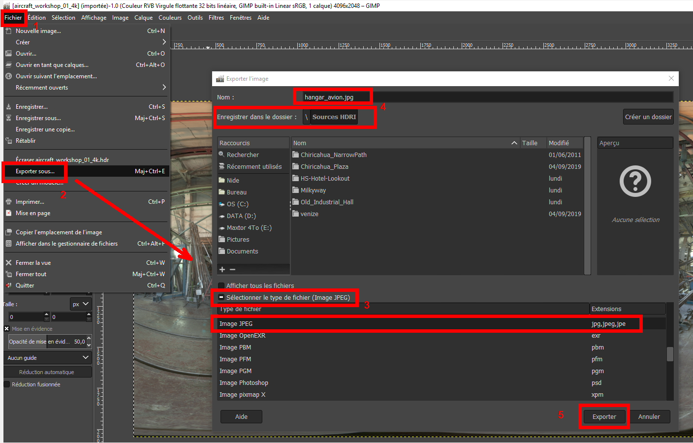Click the Exporter button
This screenshot has height=443, width=693.
pyautogui.click(x=604, y=417)
